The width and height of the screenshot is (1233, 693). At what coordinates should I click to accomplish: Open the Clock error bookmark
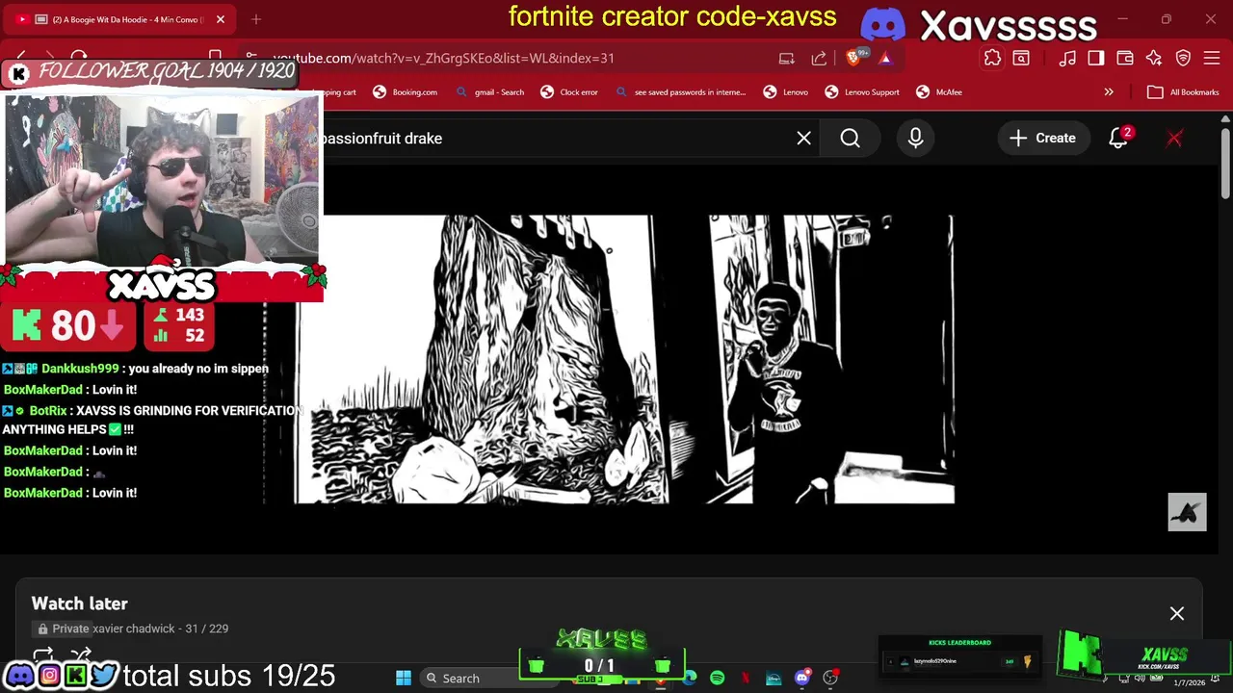pos(569,92)
